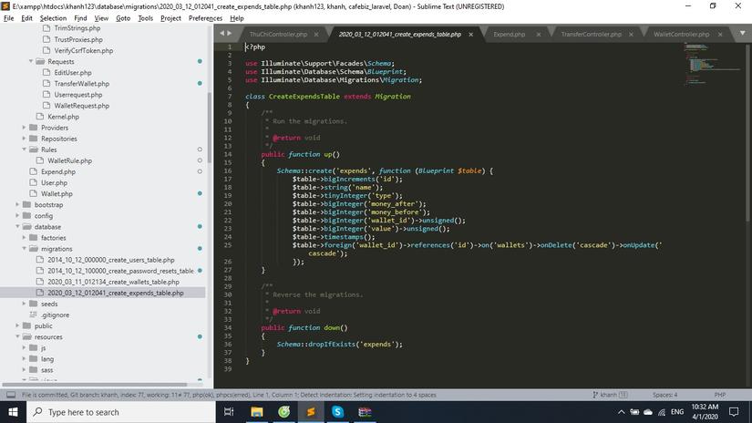Screen dimensions: 752x423
Task: Open EditUser.php file
Action: (x=72, y=72)
